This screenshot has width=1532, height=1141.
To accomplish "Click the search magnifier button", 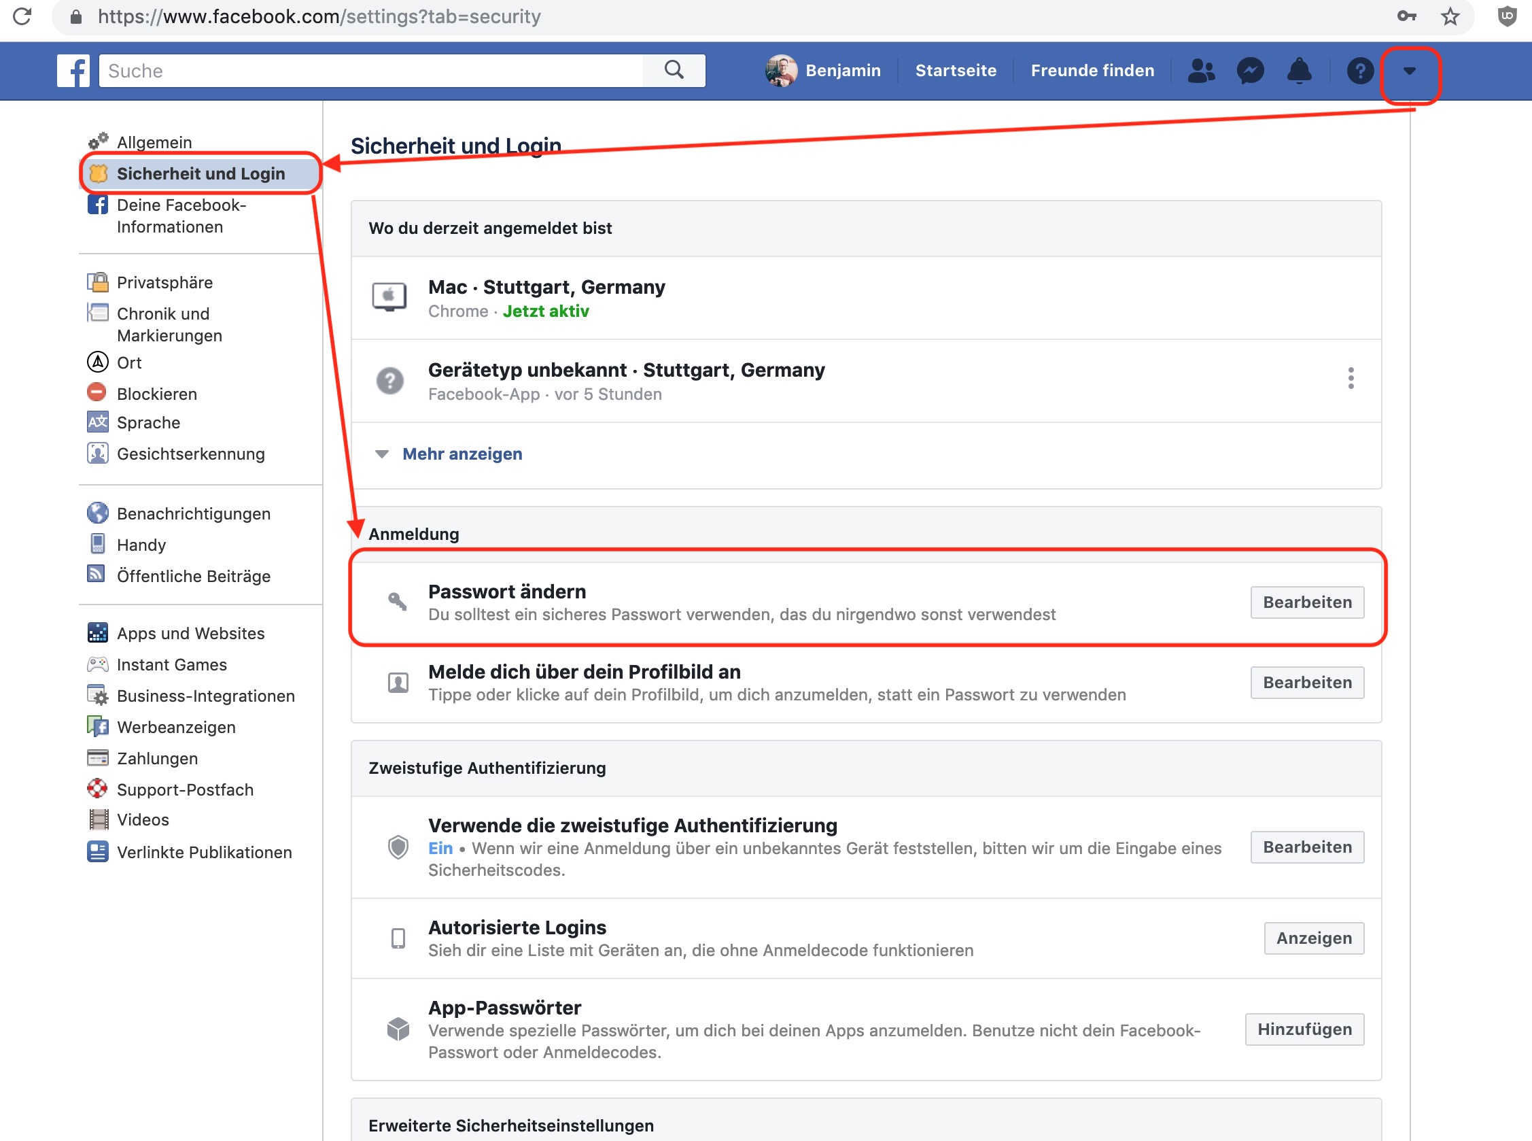I will [x=674, y=70].
